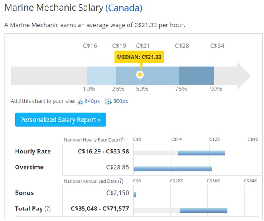The image size is (264, 221).
Task: Click the median star marker icon
Action: pos(140,74)
